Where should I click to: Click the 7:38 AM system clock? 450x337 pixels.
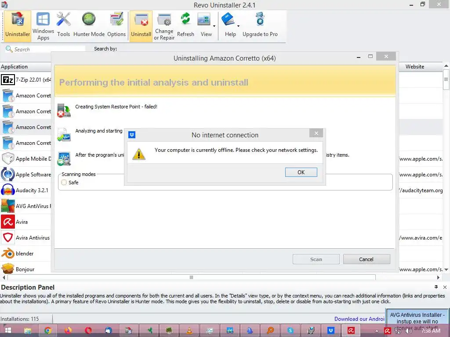click(x=431, y=331)
